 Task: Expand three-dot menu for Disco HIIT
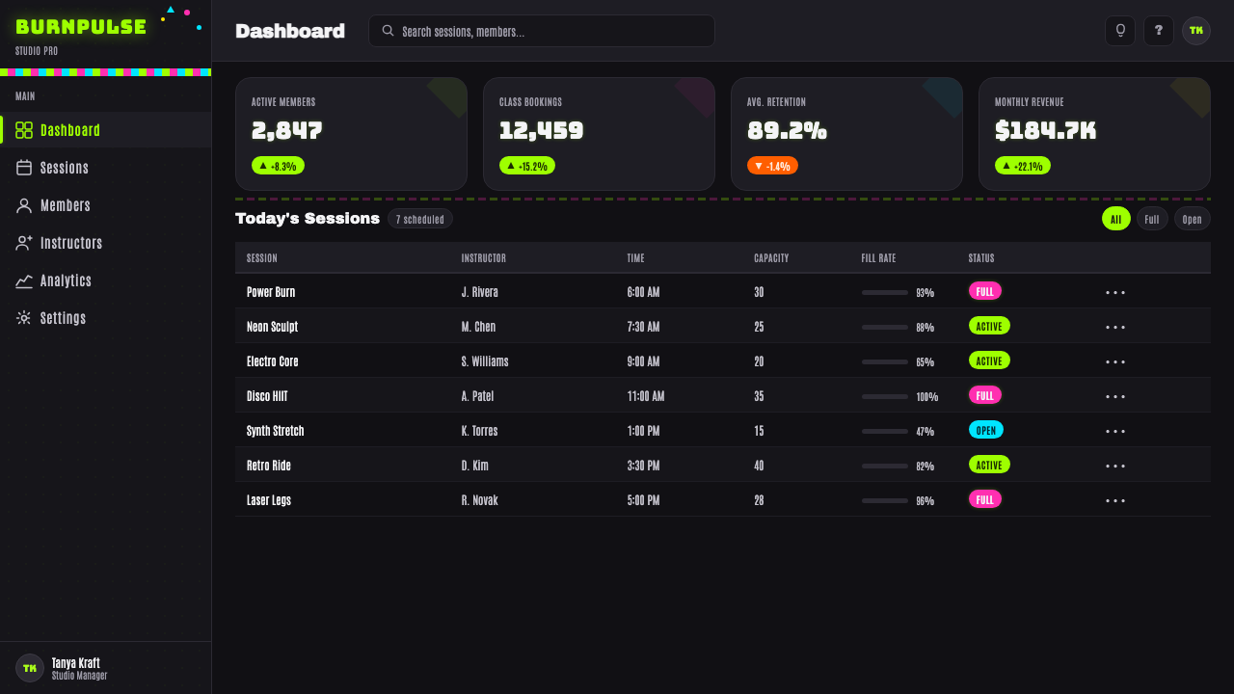tap(1115, 396)
